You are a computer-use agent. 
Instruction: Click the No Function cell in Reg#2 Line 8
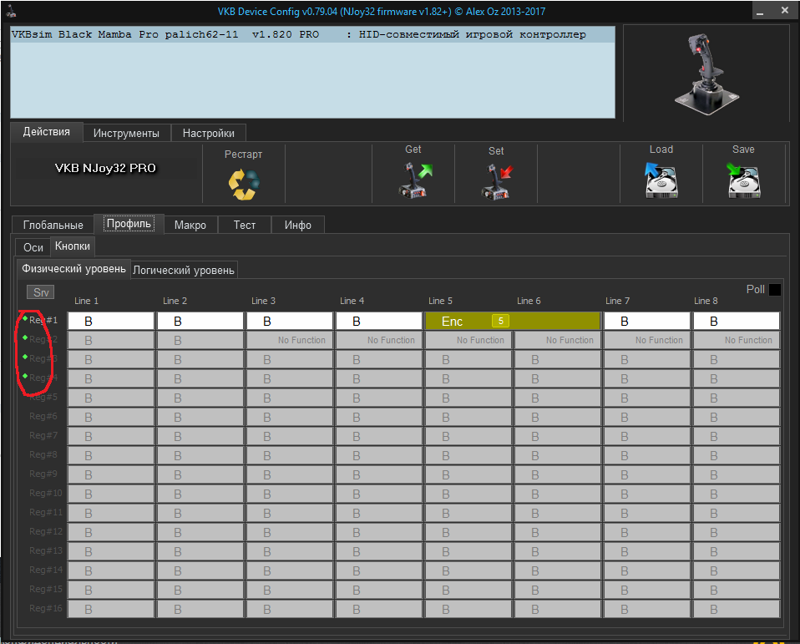tap(737, 340)
